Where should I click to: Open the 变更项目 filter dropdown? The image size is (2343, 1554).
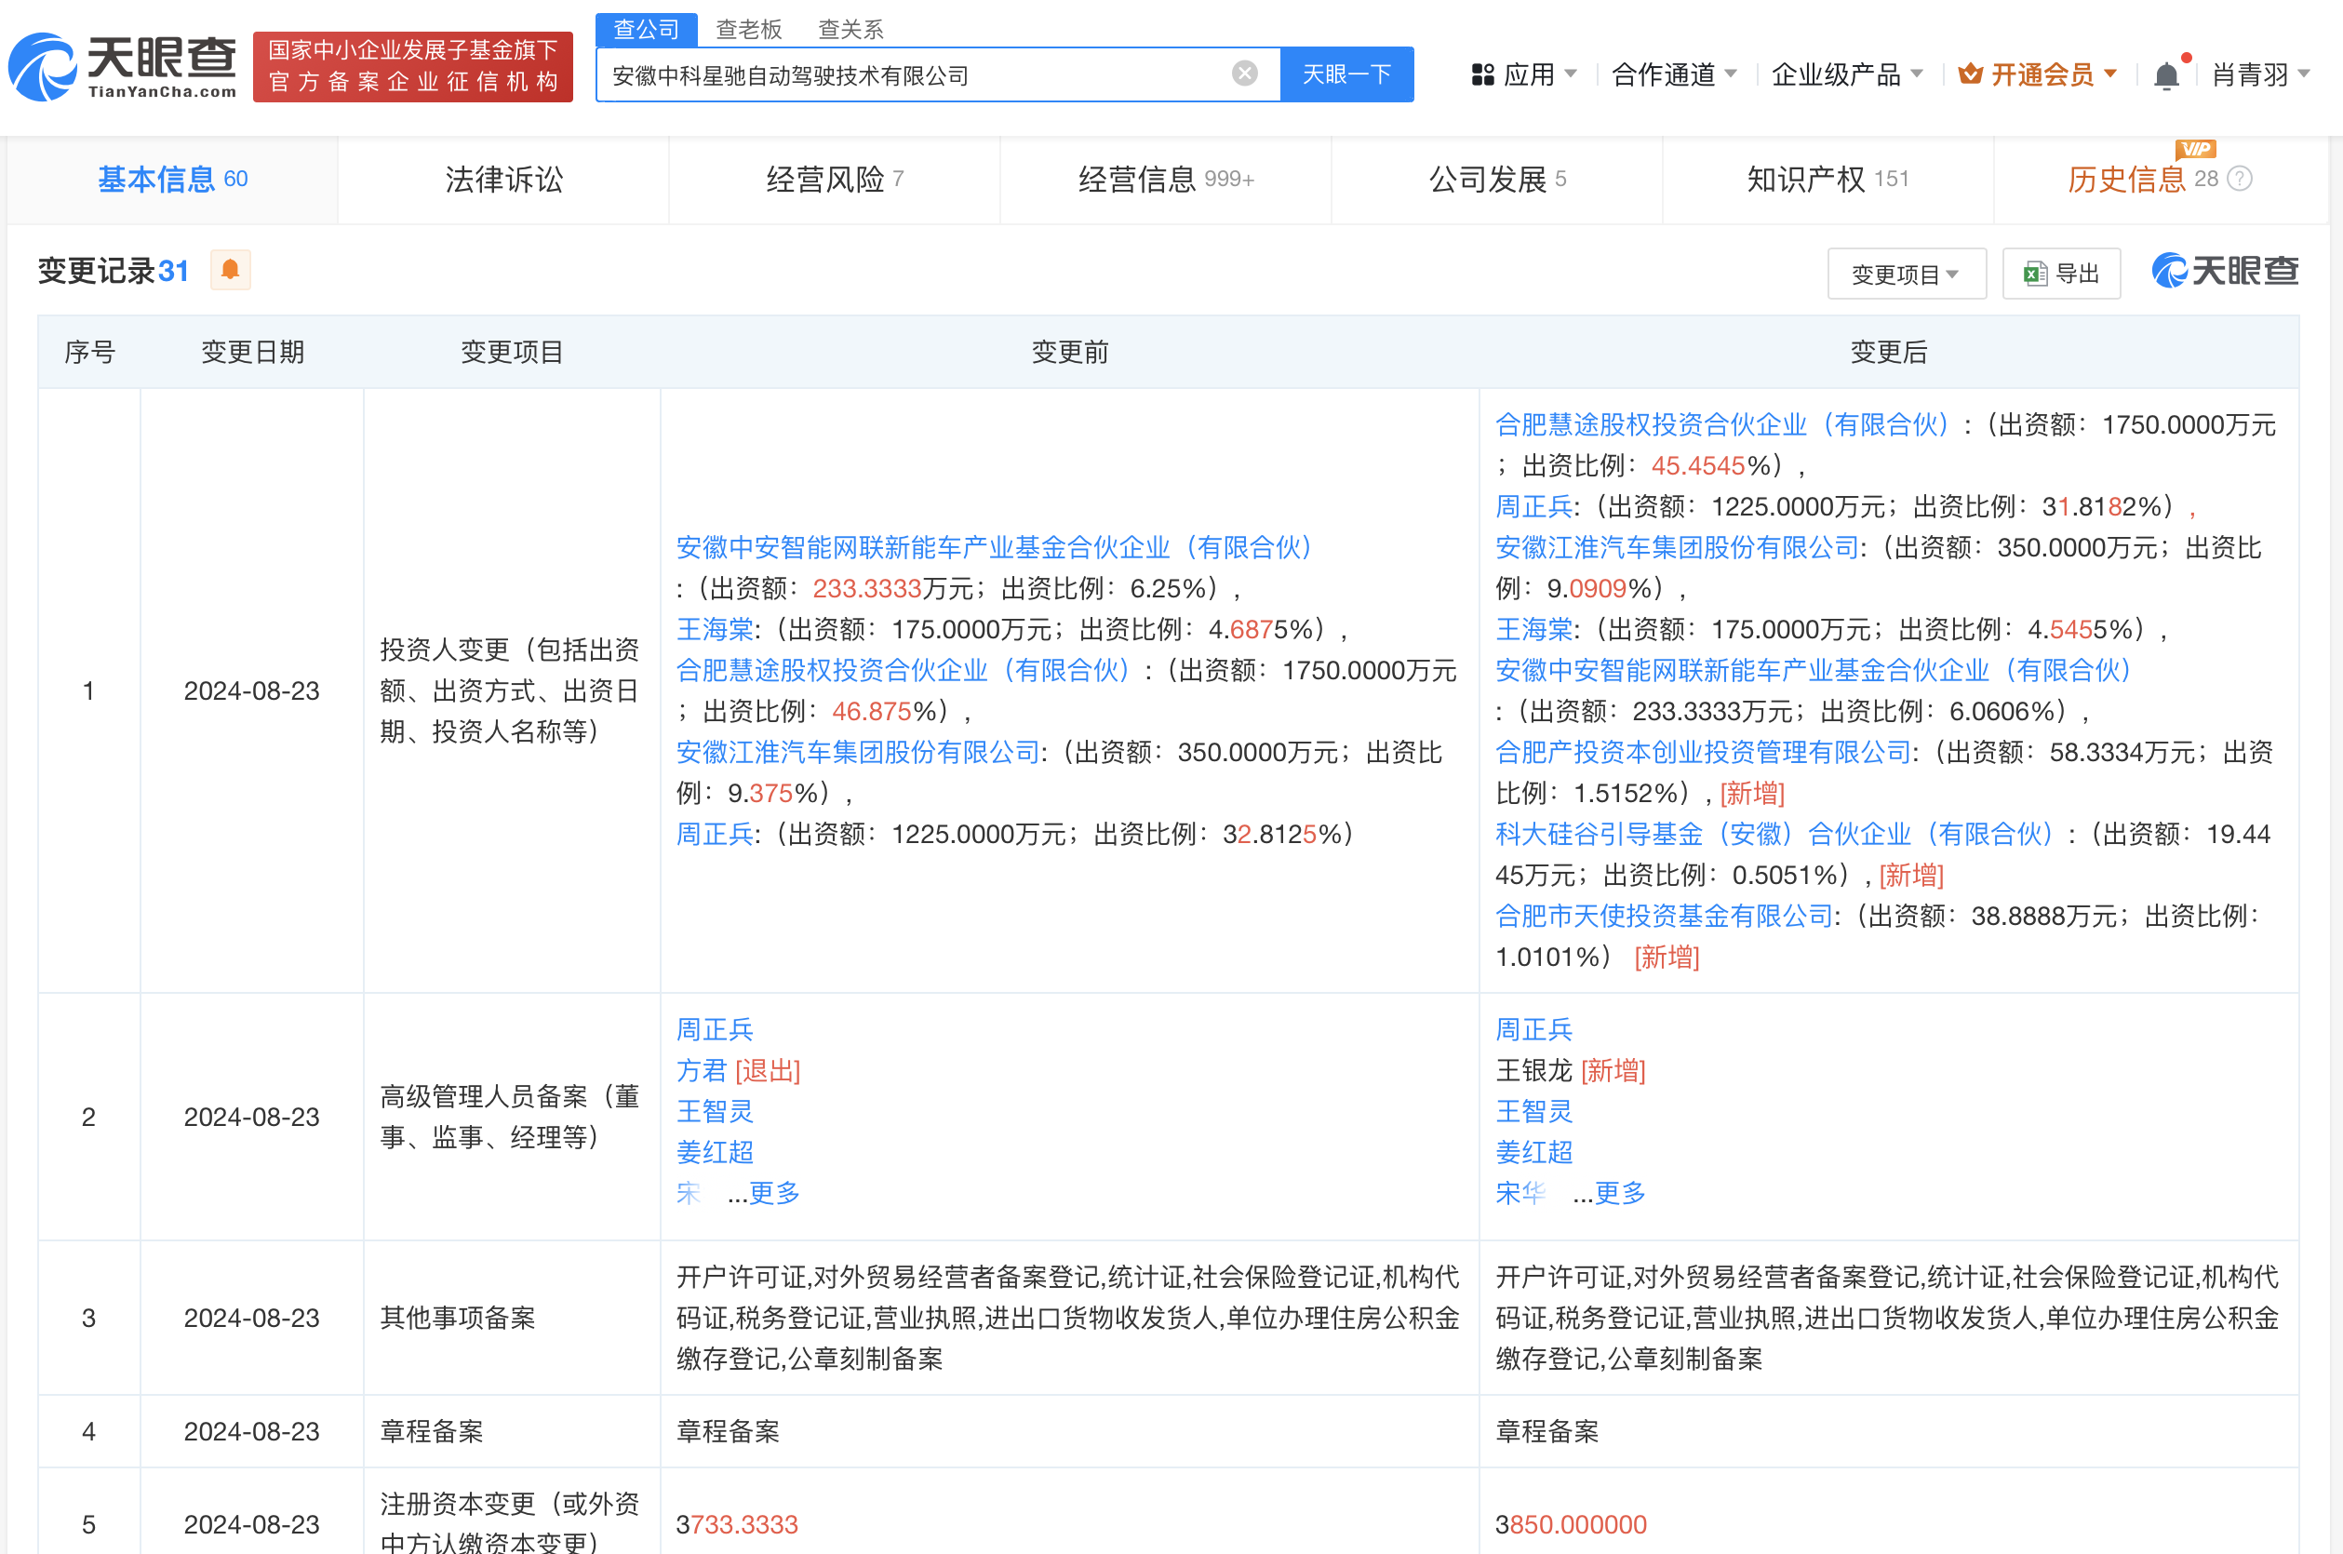click(1906, 273)
